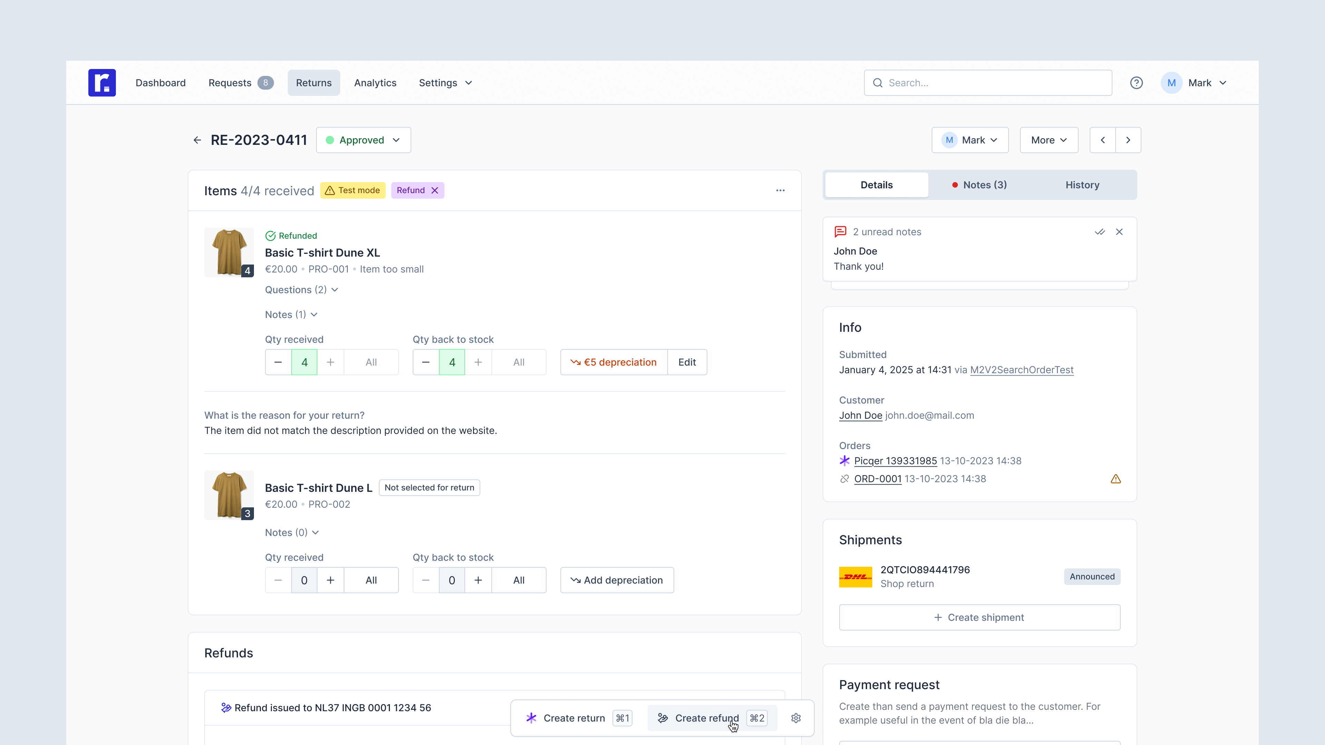Expand Questions for Basic T-shirt Dune XL

click(x=301, y=289)
